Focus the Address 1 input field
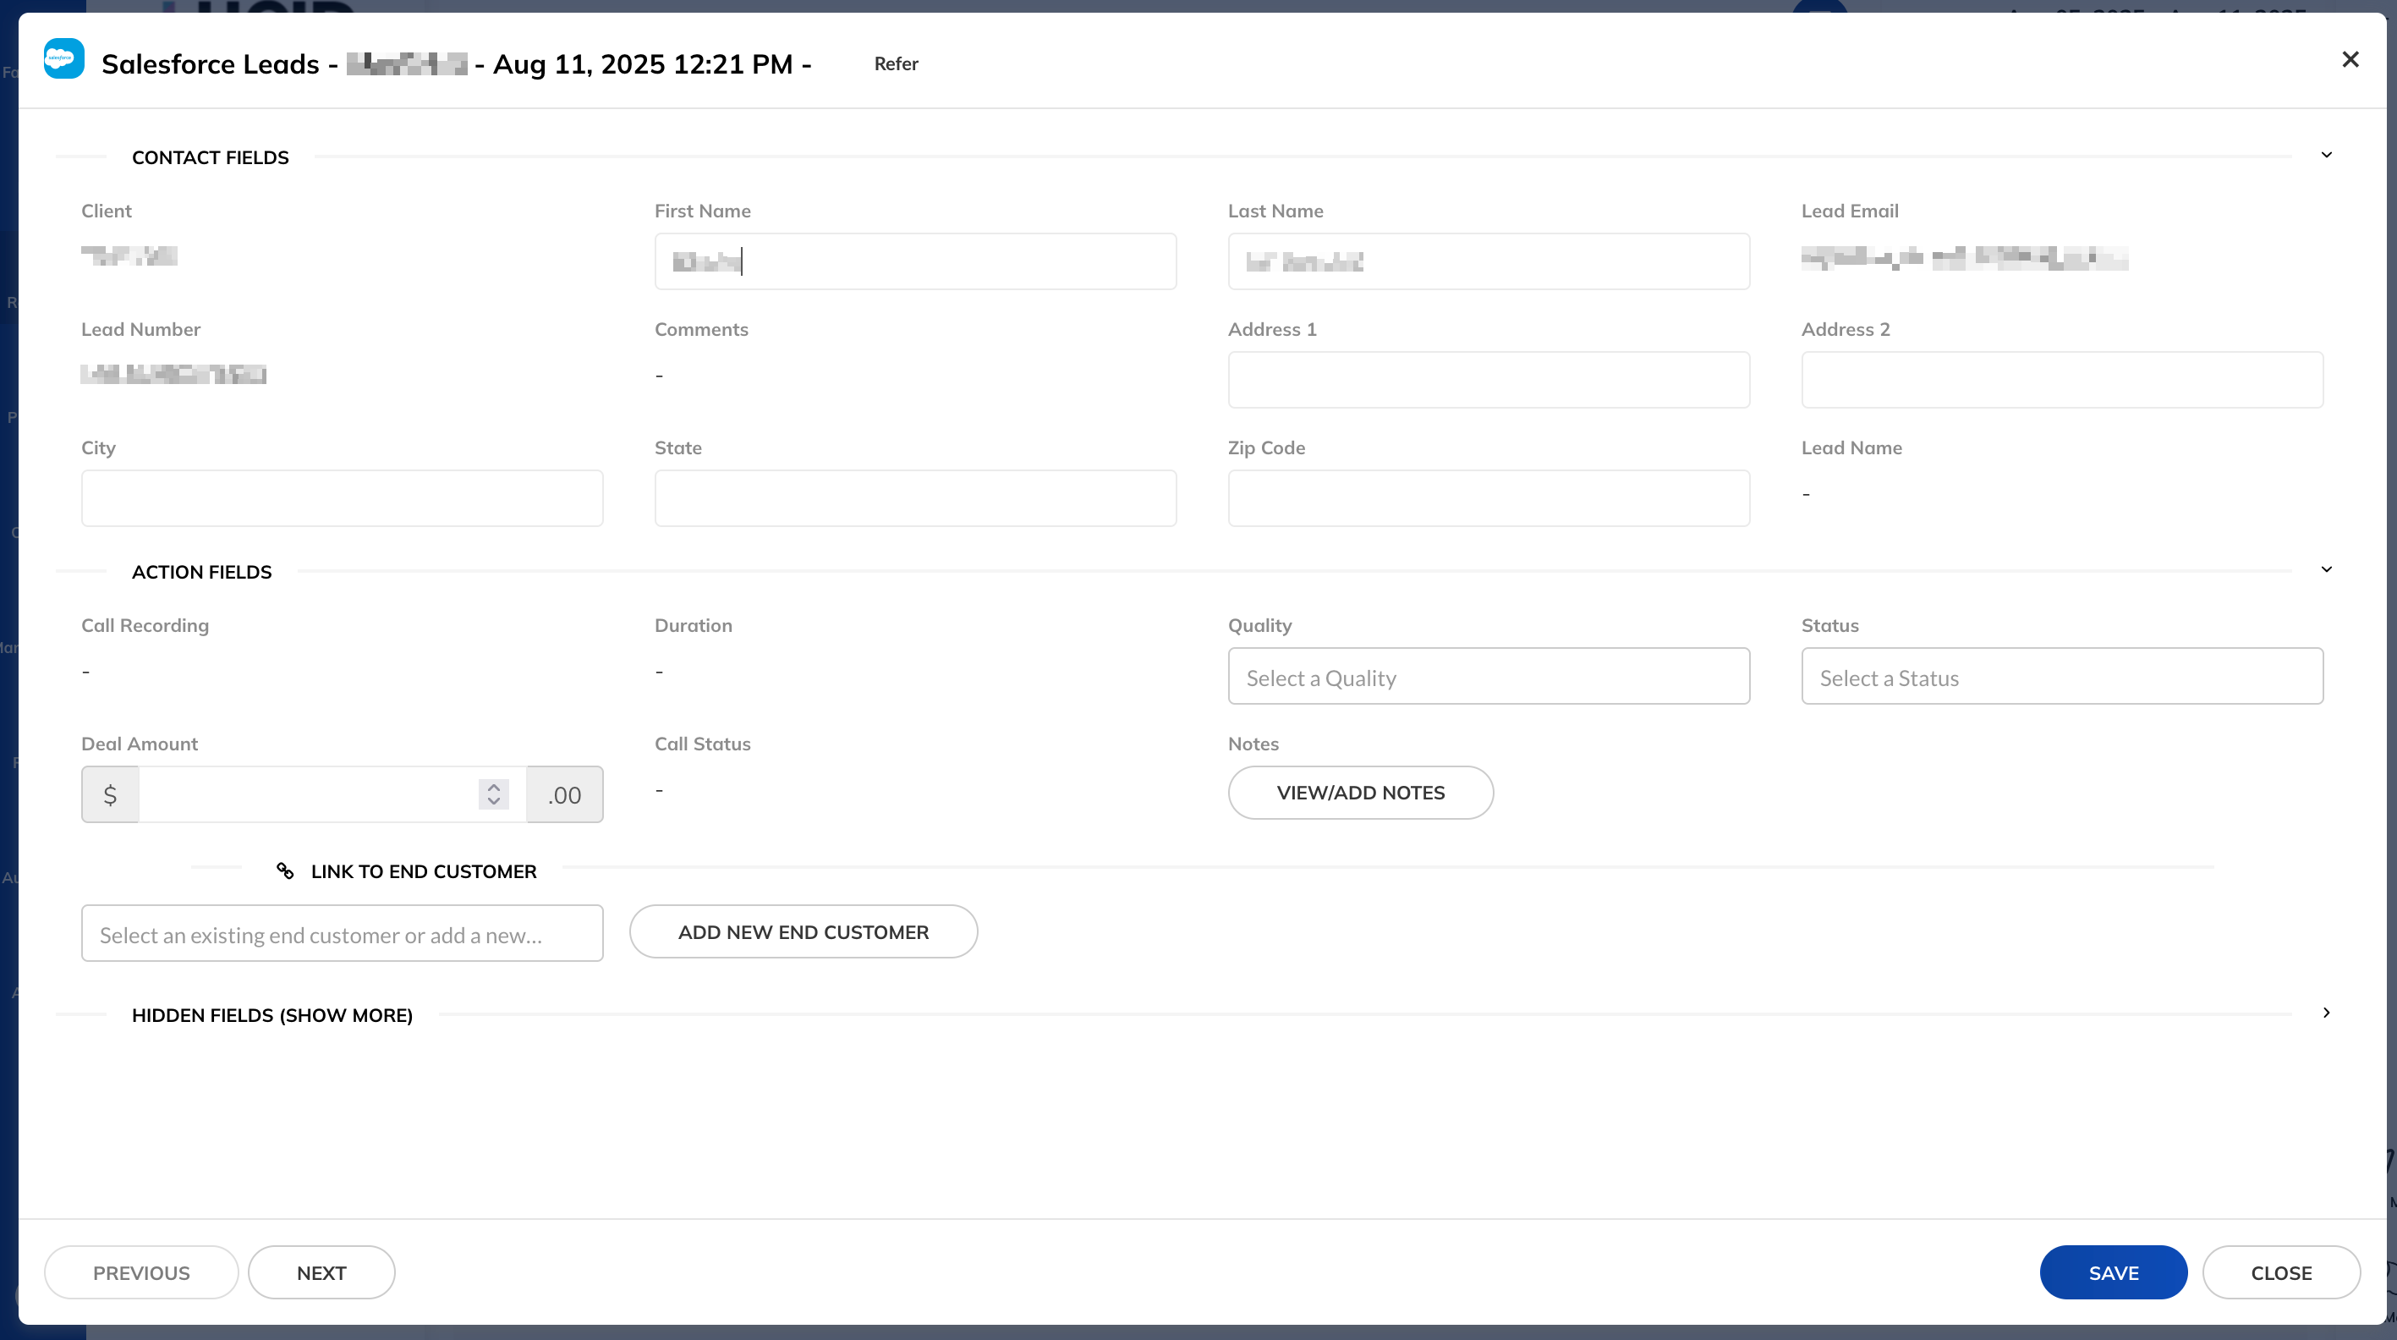 pyautogui.click(x=1488, y=380)
